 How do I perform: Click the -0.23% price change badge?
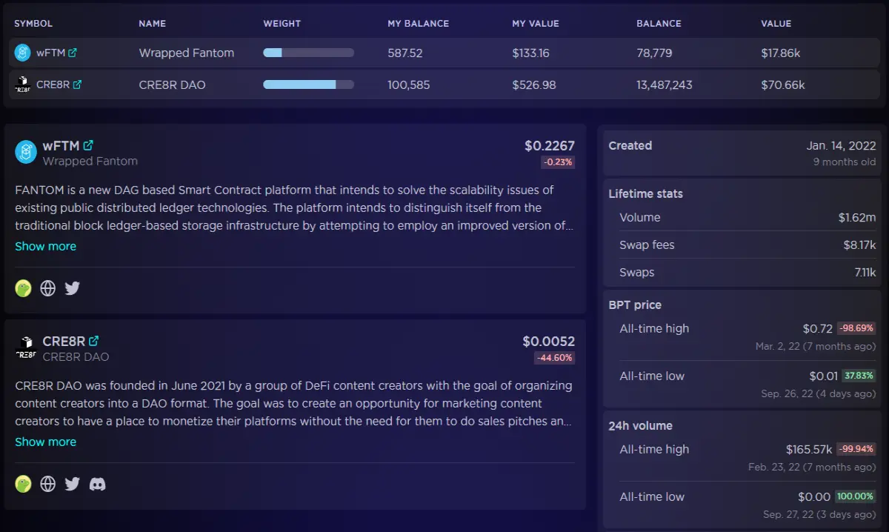click(558, 162)
